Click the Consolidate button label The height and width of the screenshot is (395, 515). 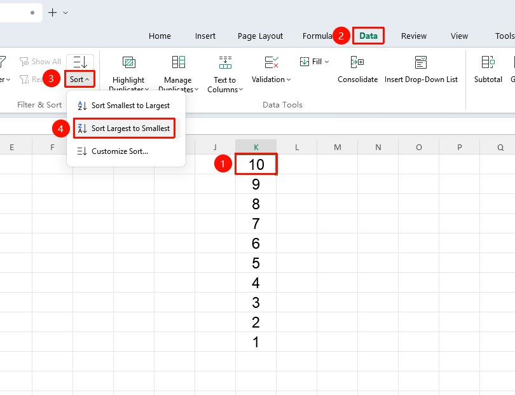[358, 80]
